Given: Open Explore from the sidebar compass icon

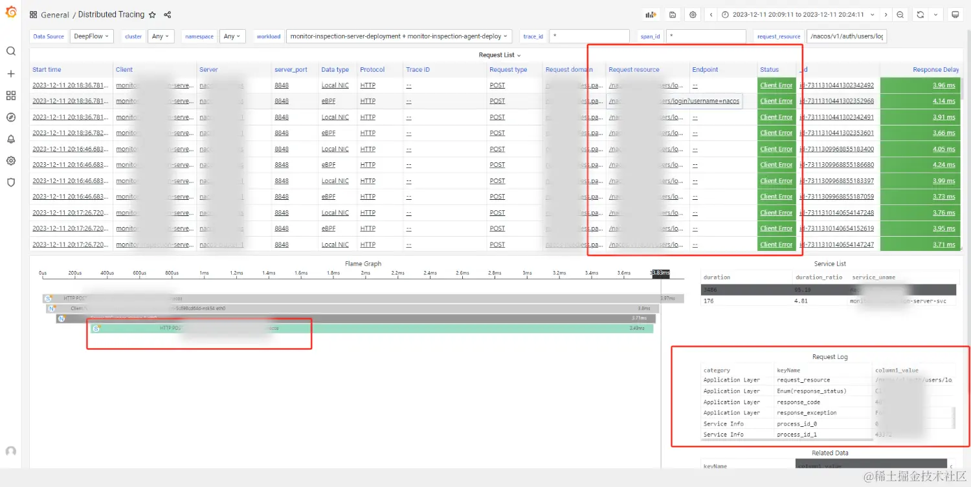Looking at the screenshot, I should pyautogui.click(x=10, y=117).
